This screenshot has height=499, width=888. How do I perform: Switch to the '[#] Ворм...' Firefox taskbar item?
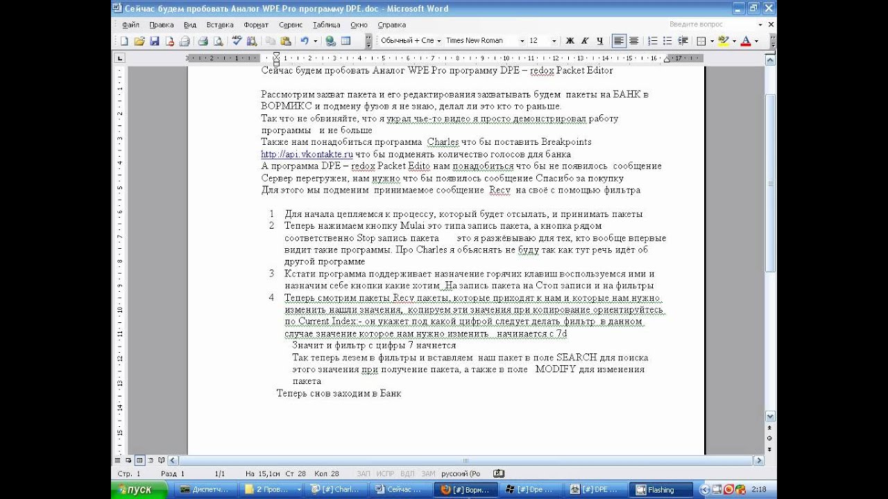[x=466, y=489]
